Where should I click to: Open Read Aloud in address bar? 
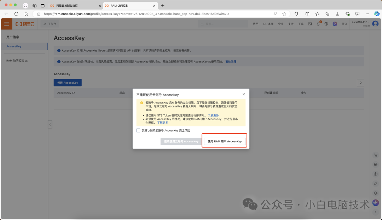click(275, 14)
